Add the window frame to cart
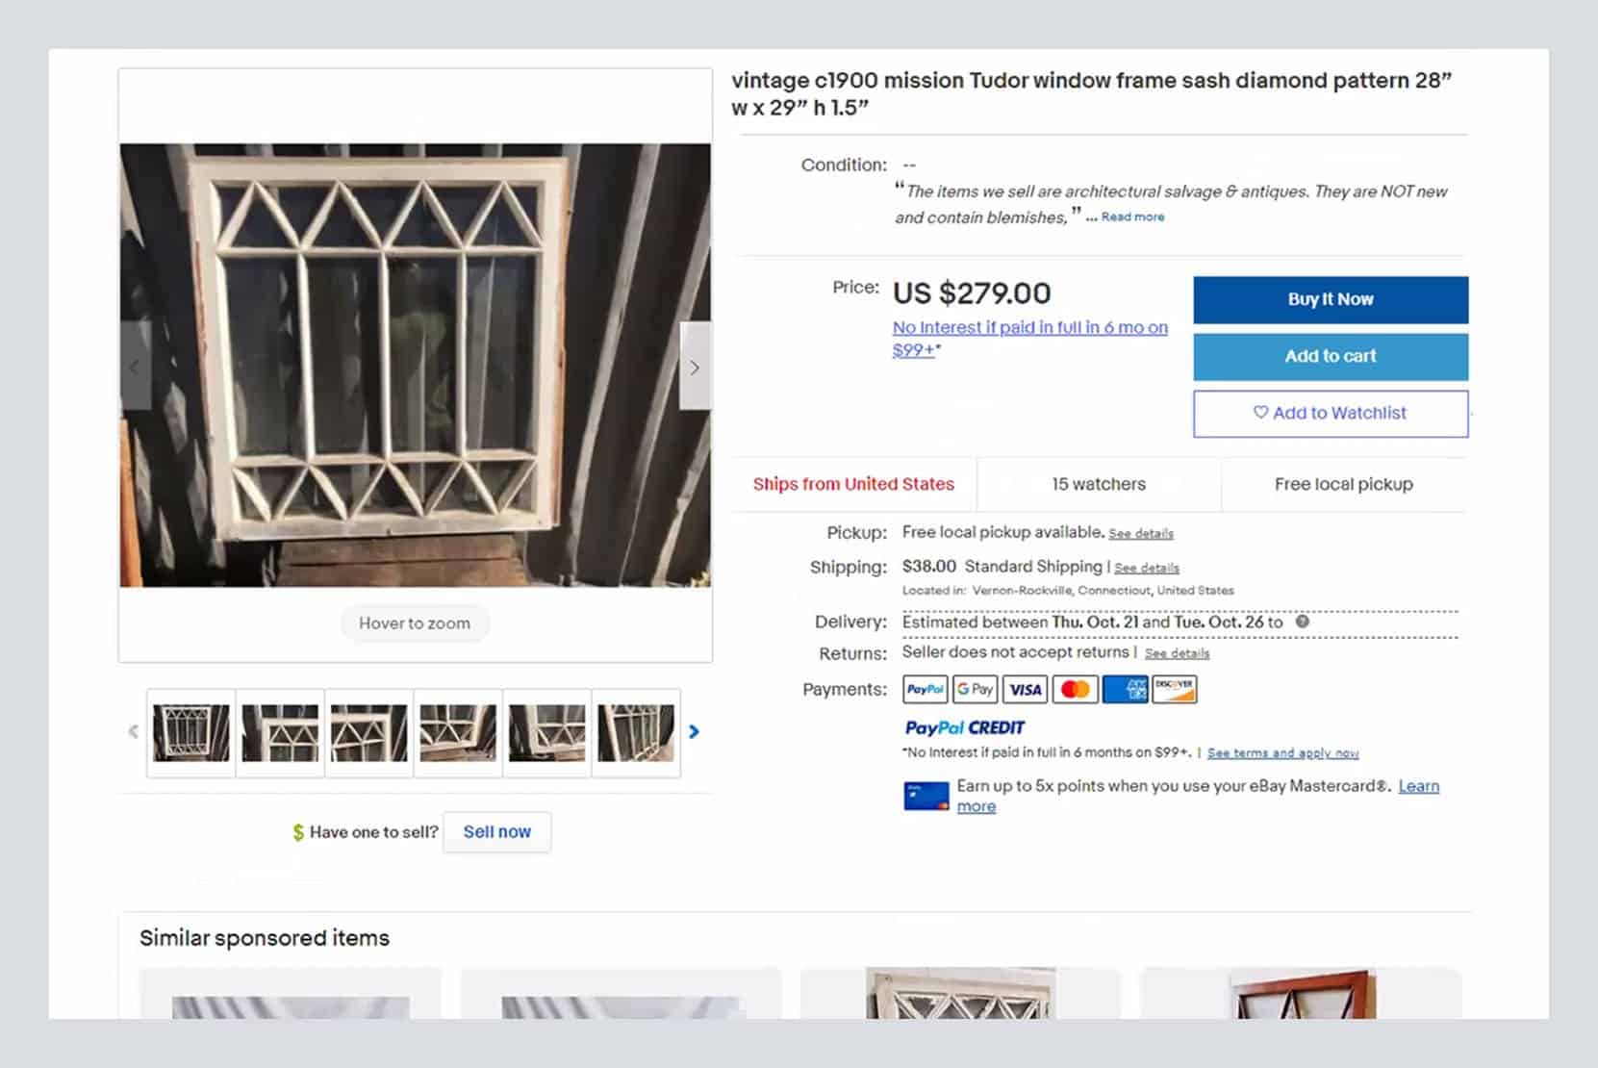Image resolution: width=1598 pixels, height=1068 pixels. 1331,356
